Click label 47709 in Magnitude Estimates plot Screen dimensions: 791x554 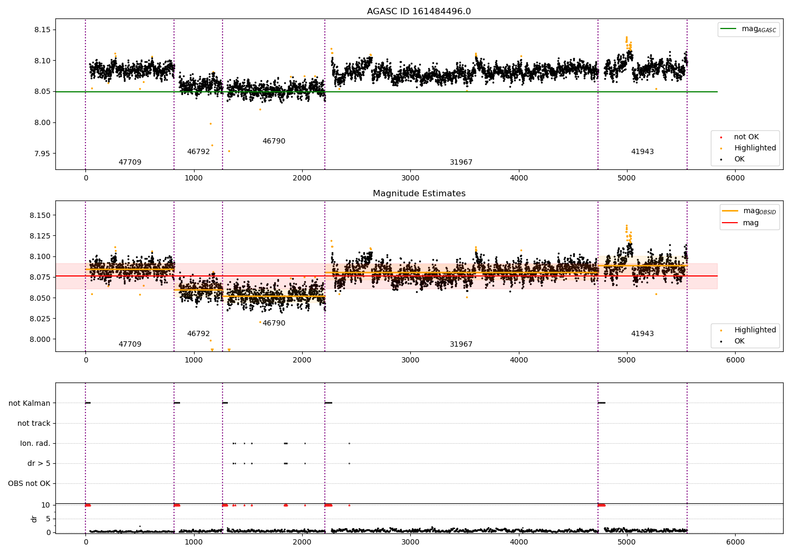tap(130, 345)
